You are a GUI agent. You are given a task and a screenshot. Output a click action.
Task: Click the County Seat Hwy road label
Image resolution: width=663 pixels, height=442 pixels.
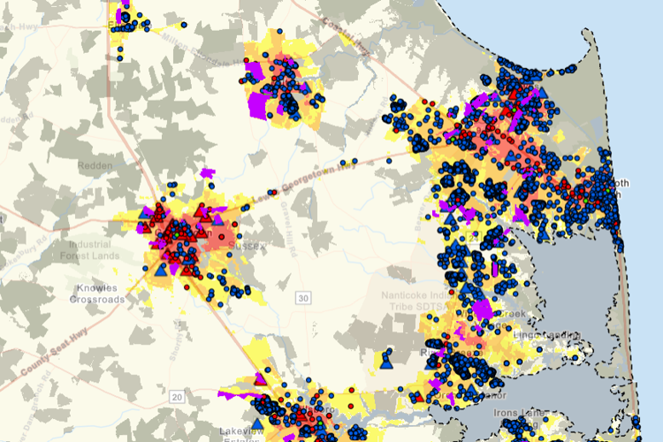pyautogui.click(x=53, y=352)
